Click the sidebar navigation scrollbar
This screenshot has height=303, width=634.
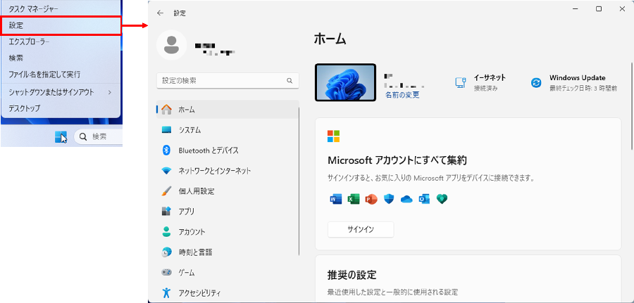tap(299, 181)
